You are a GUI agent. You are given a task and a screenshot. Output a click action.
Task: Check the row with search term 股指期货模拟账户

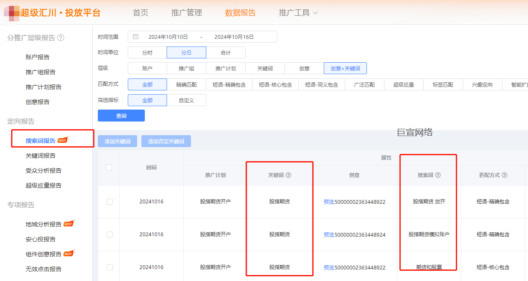(110, 235)
